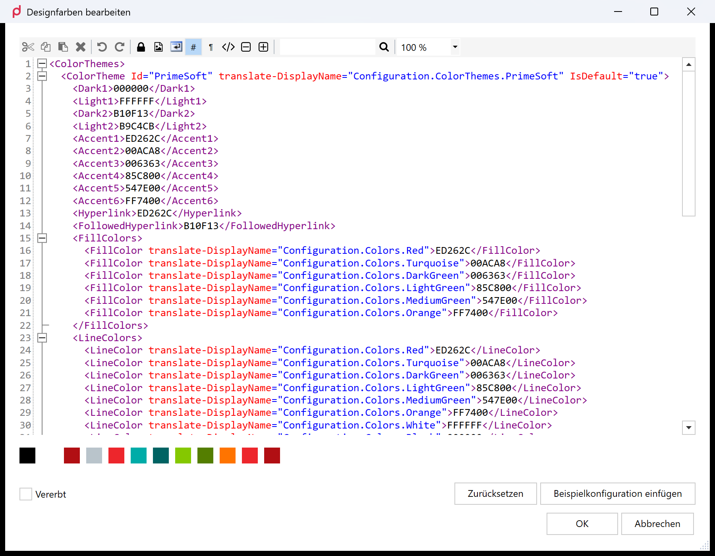Click Beispielkonfiguration einfügen button
Screen dimensions: 715x556
click(618, 494)
